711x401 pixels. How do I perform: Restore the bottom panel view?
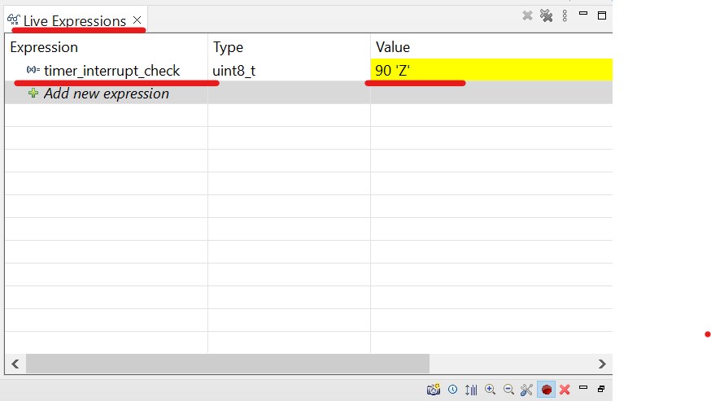(601, 389)
